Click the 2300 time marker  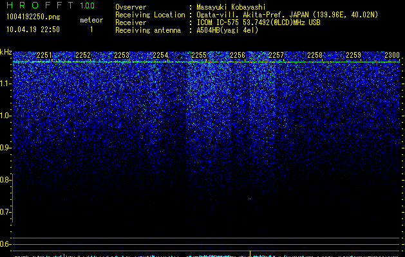point(392,55)
